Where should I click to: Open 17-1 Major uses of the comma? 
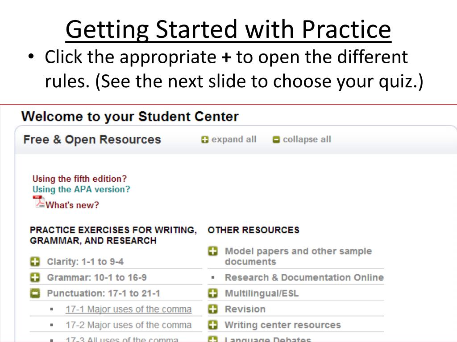(128, 309)
